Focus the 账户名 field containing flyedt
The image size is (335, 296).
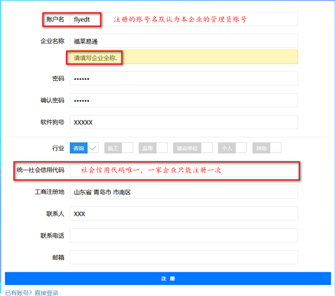[184, 19]
